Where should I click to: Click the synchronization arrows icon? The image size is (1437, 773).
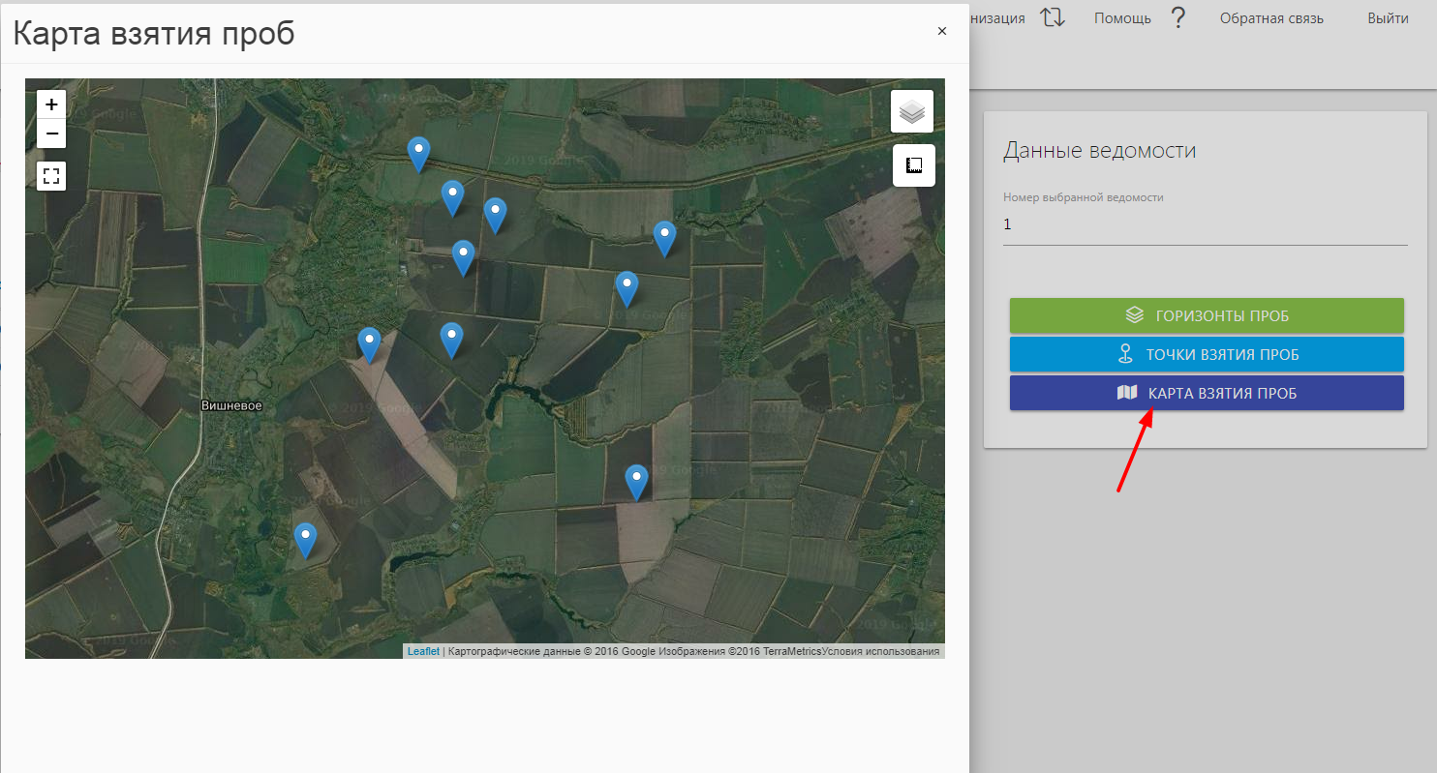pos(1053,17)
